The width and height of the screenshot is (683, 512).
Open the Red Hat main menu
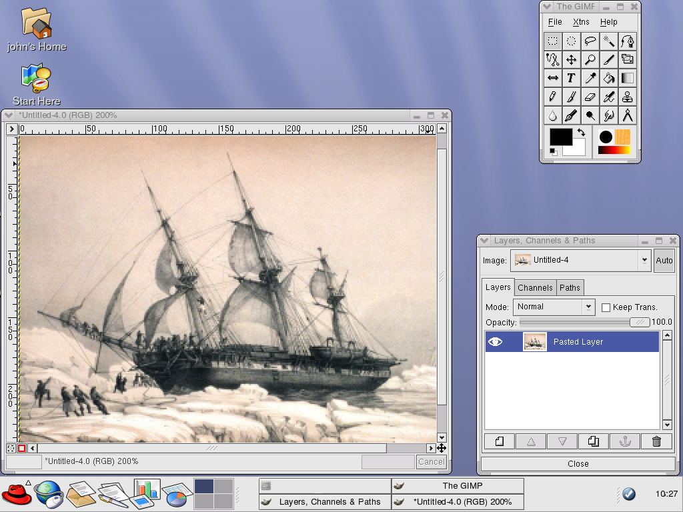[x=16, y=494]
